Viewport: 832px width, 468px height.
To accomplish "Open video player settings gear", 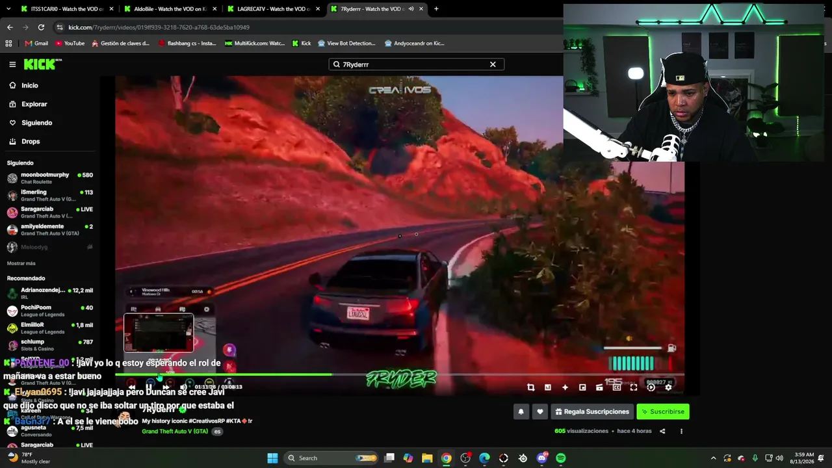I will point(668,387).
